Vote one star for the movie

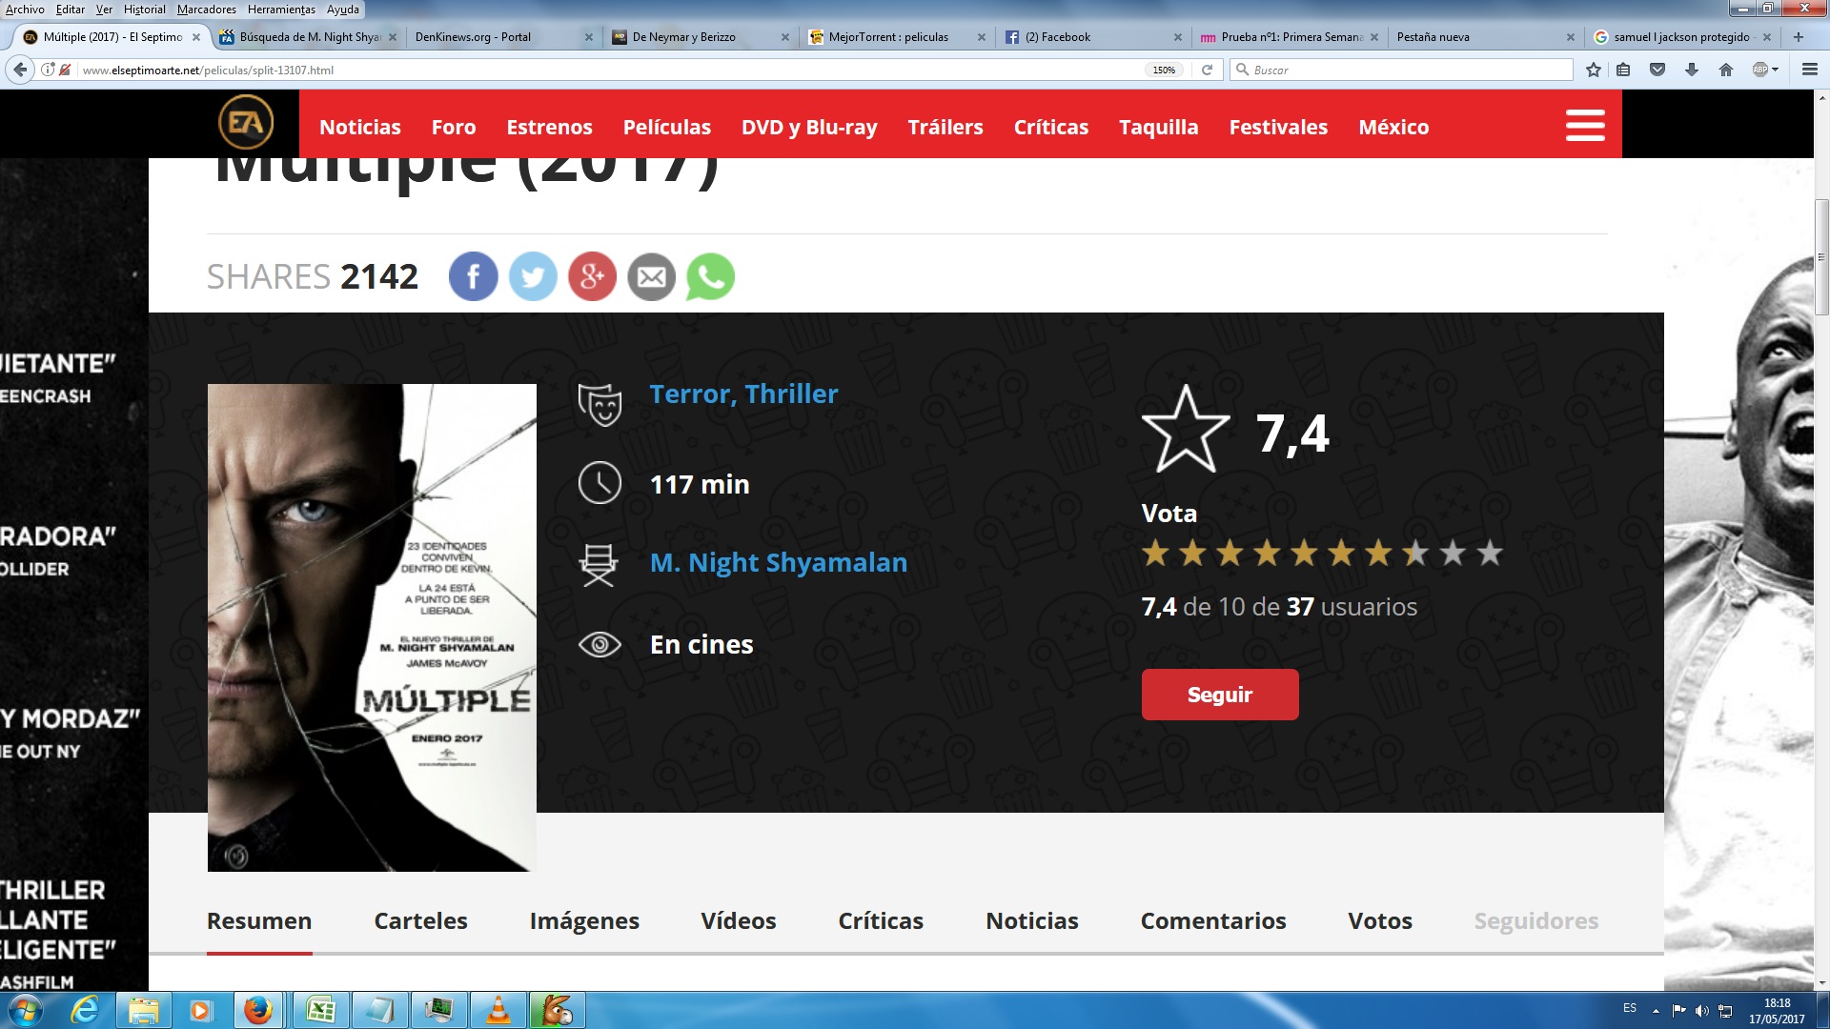point(1156,553)
